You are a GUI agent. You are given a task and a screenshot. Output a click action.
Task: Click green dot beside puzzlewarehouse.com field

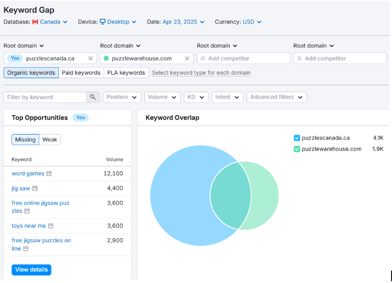point(106,58)
